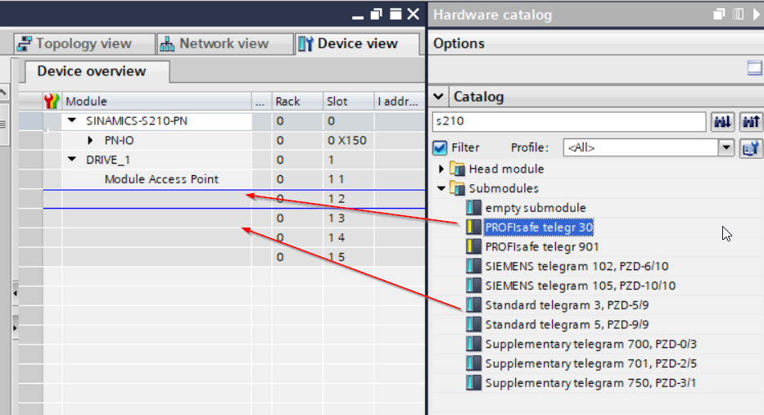
Task: Click the SIEMENS telegram 102 module icon
Action: coord(473,266)
